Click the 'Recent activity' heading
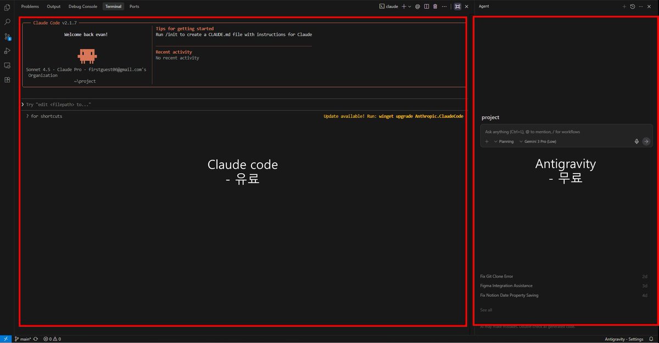Screen dimensions: 659x343 [x=174, y=52]
